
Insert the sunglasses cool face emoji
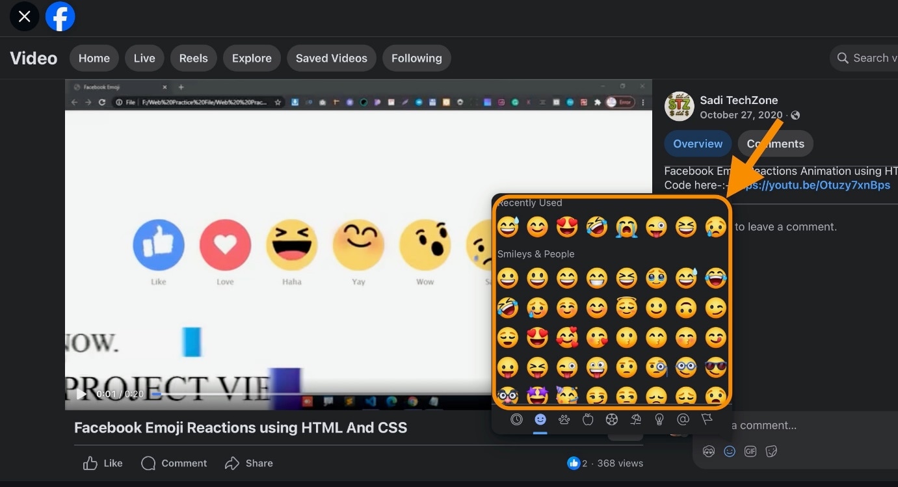(716, 367)
